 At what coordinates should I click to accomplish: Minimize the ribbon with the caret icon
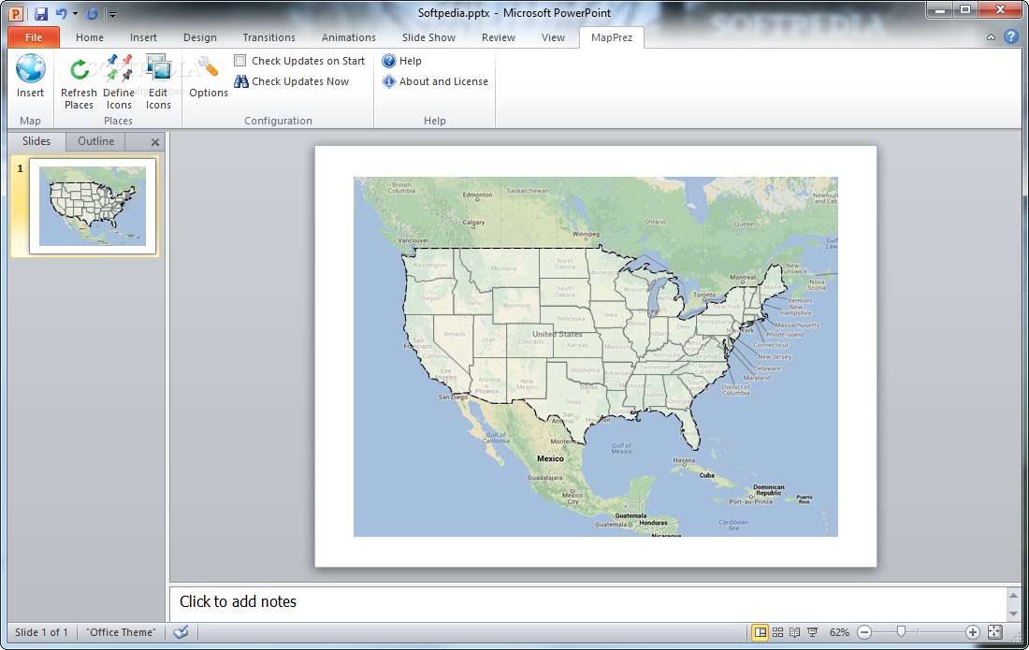[991, 37]
